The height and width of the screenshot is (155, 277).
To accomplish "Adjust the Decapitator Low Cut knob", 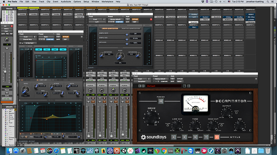I will point(177,125).
